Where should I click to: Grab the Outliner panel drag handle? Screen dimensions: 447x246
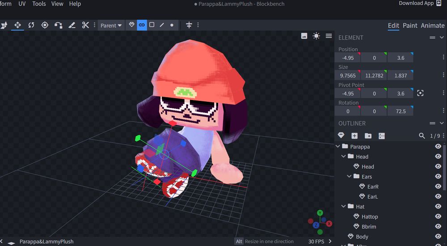click(x=432, y=123)
